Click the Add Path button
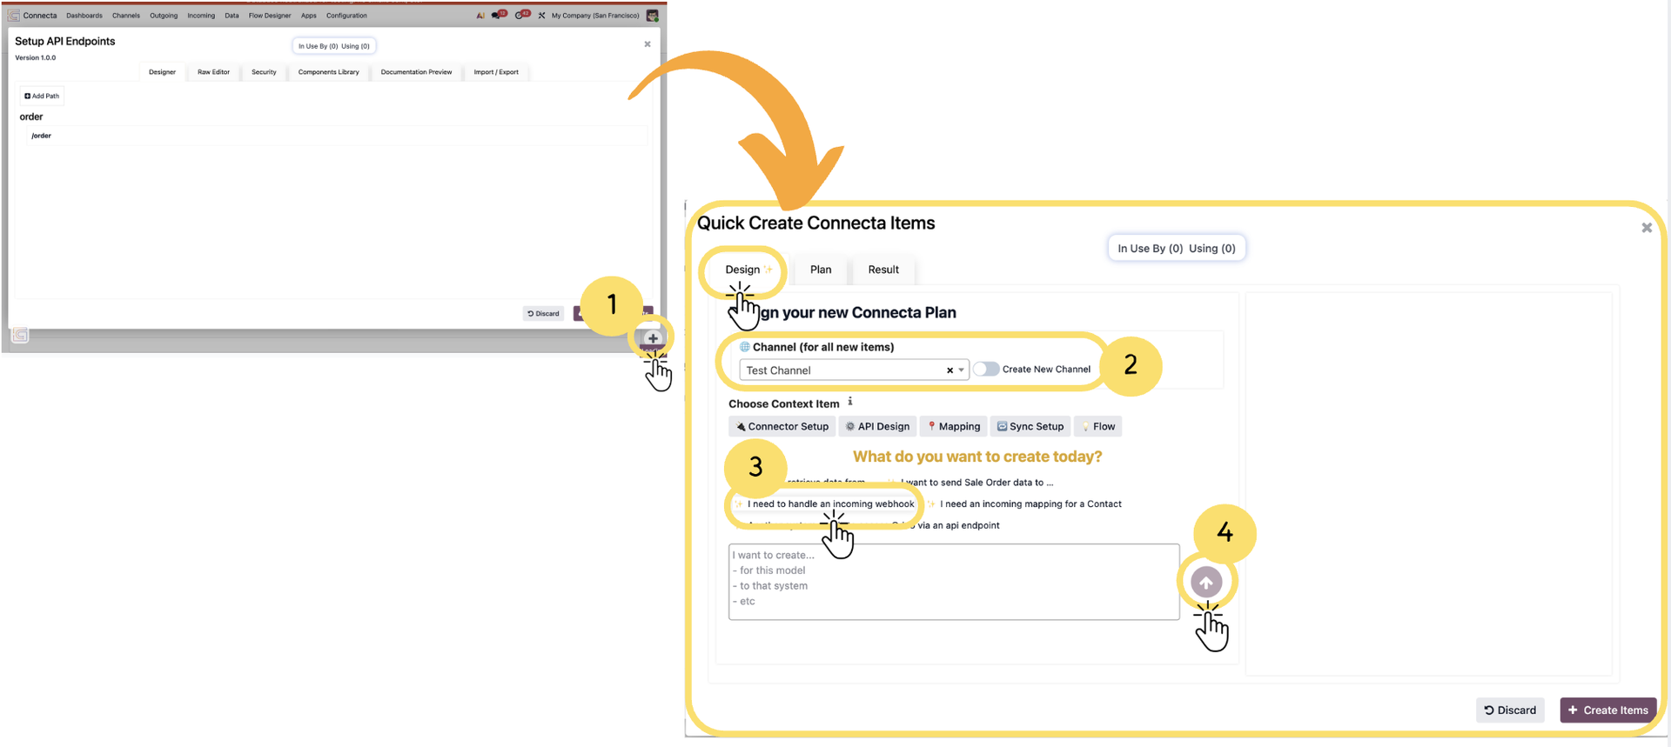 pos(42,96)
